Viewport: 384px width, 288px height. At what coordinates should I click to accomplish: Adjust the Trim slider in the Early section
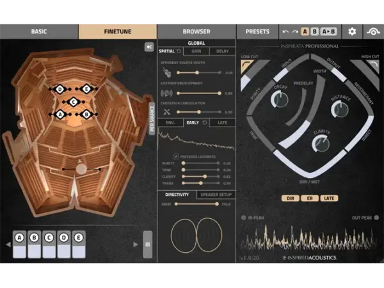point(200,170)
